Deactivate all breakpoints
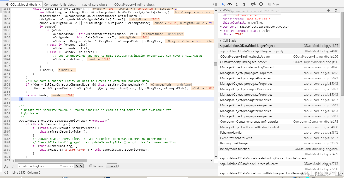 coord(254,4)
